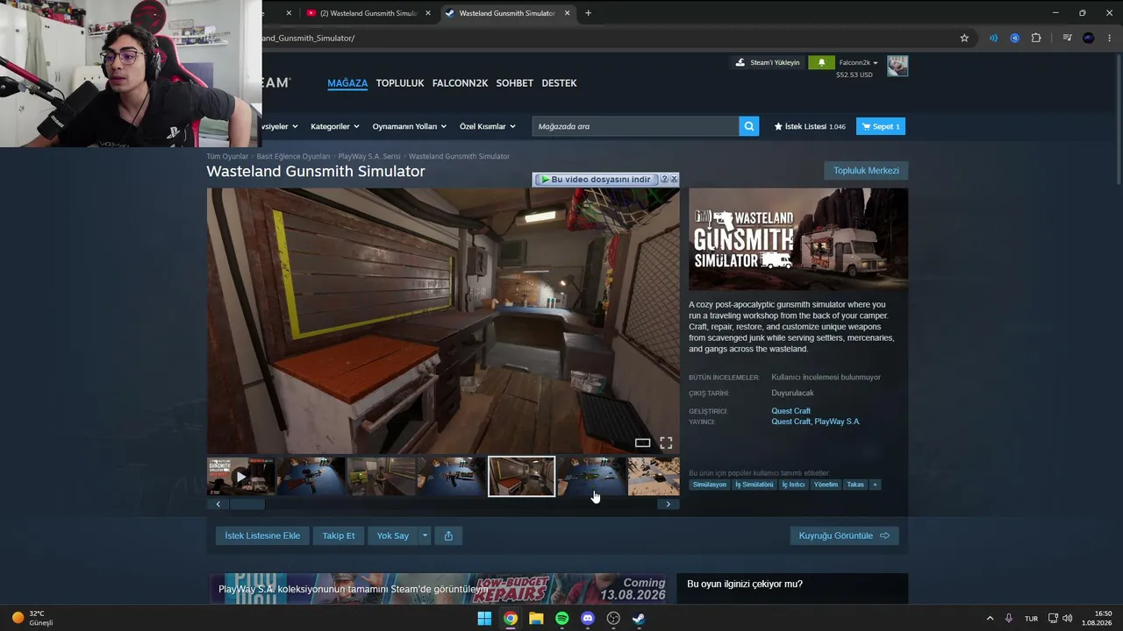Play the trailer video thumbnail
This screenshot has width=1123, height=631.
coord(241,477)
